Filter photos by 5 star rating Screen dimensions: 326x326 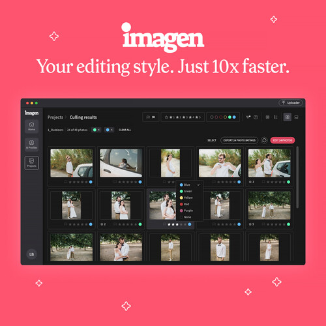tap(198, 117)
